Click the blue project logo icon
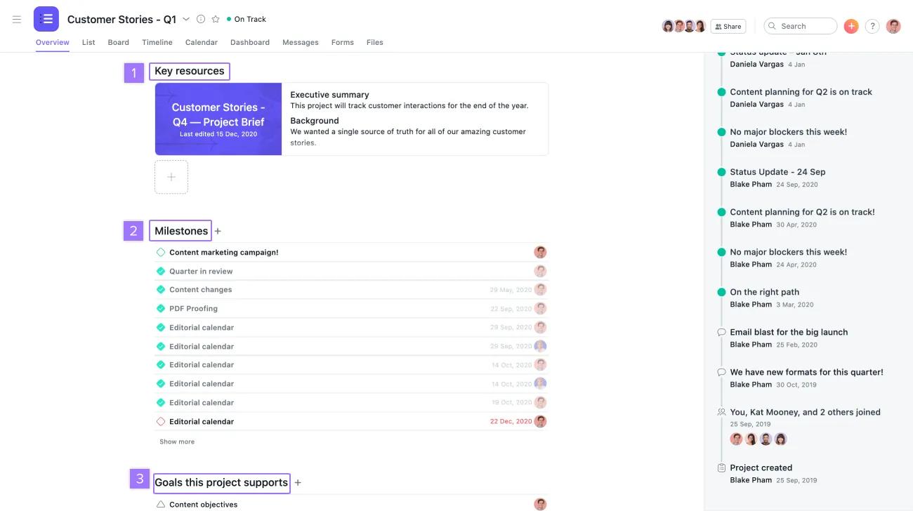 click(x=46, y=19)
